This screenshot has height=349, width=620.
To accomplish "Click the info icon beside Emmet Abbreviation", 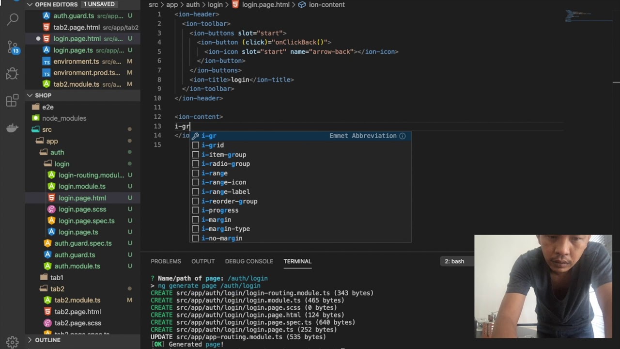I will pyautogui.click(x=402, y=136).
